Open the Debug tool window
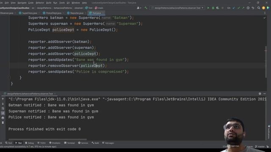Image resolution: width=271 pixels, height=152 pixels. [x=29, y=143]
